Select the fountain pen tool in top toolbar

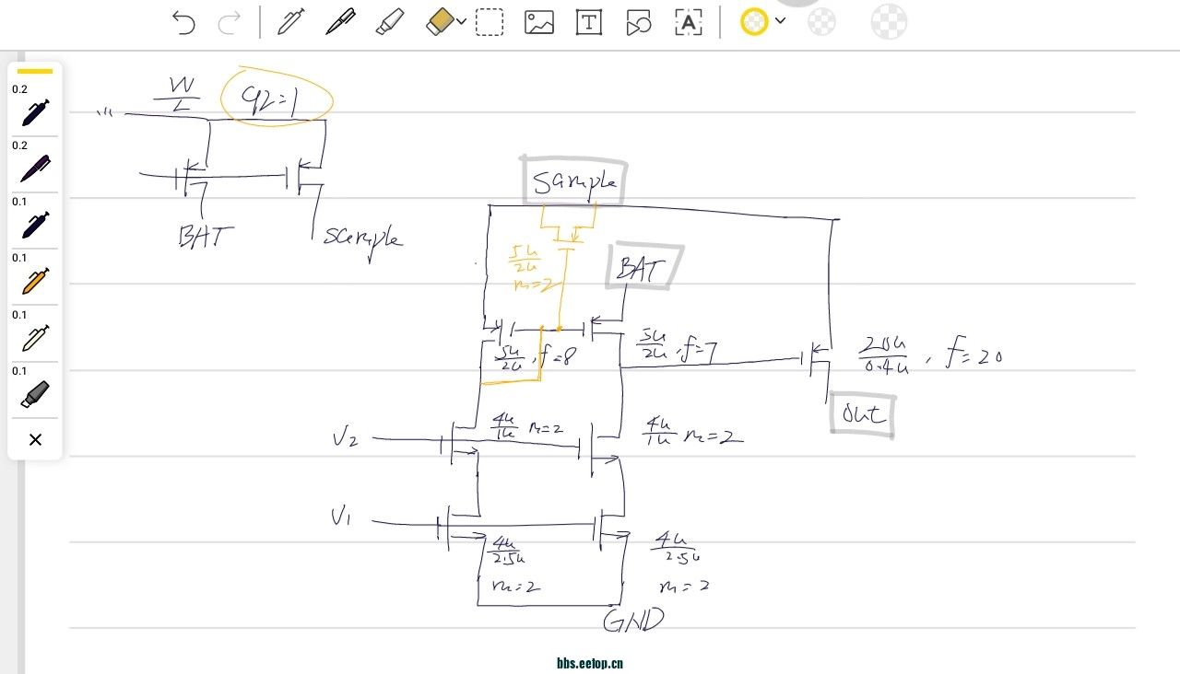(x=291, y=22)
